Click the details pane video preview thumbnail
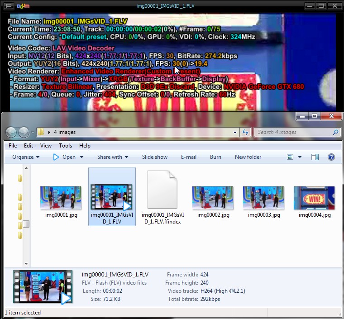This screenshot has width=344, height=319. tap(43, 287)
